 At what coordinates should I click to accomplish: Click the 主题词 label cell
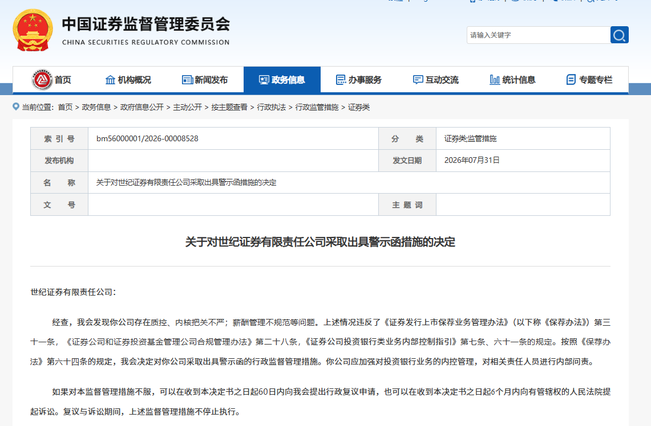pyautogui.click(x=407, y=204)
